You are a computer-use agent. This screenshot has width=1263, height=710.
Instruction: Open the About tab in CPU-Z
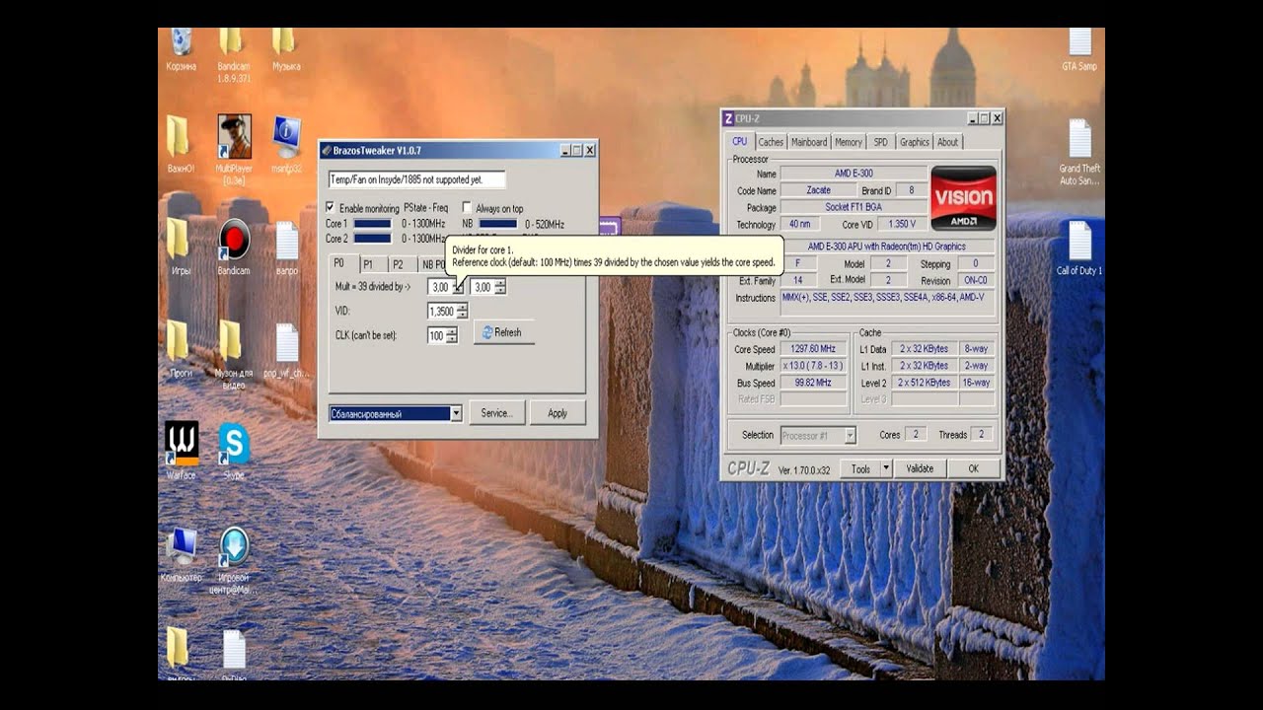point(948,142)
